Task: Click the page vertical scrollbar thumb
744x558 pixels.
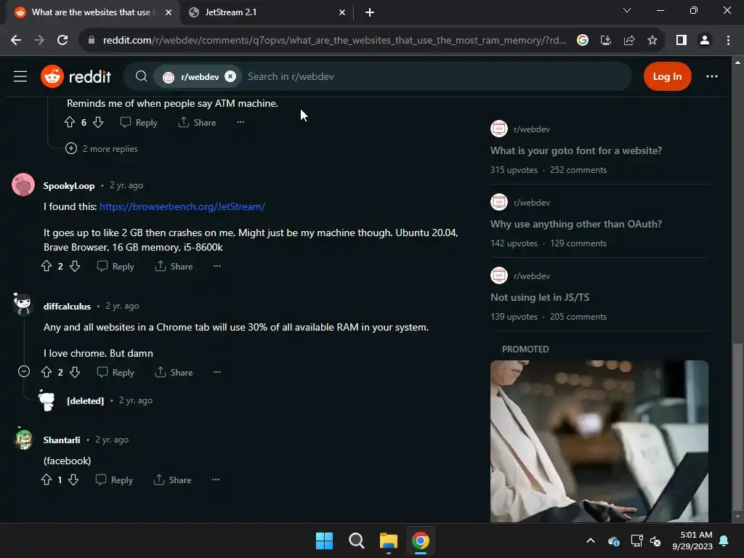Action: [x=737, y=426]
